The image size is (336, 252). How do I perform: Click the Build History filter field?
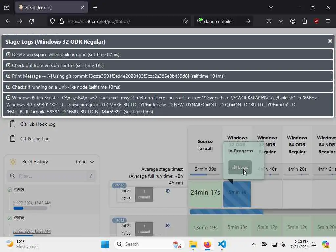pyautogui.click(x=52, y=176)
